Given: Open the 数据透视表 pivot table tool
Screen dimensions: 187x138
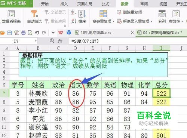Looking at the screenshot, I should click(11, 17).
